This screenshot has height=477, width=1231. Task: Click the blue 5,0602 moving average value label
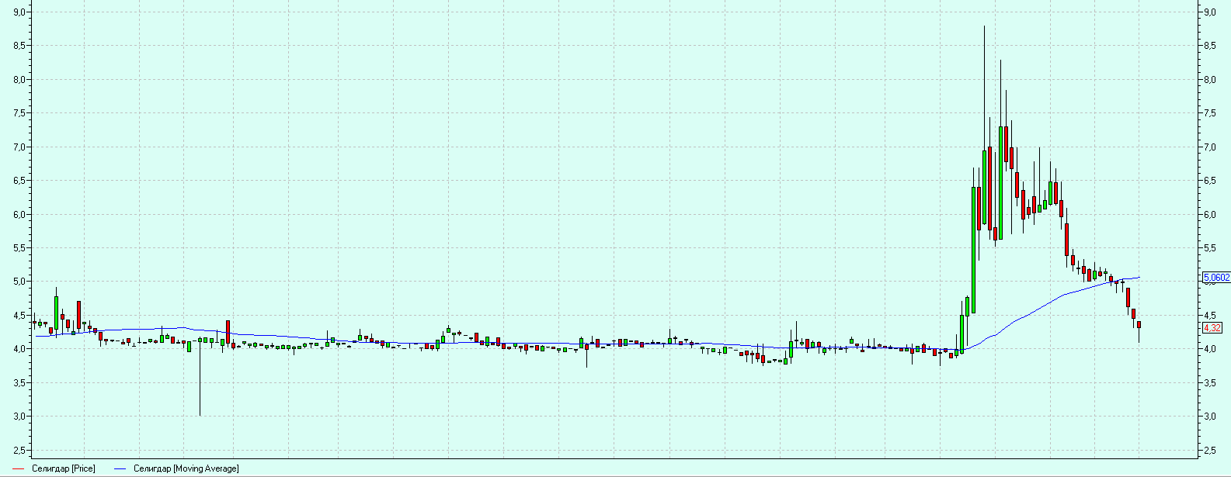(x=1216, y=277)
